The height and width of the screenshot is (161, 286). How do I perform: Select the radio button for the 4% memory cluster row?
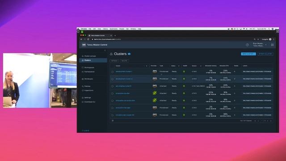pos(112,72)
